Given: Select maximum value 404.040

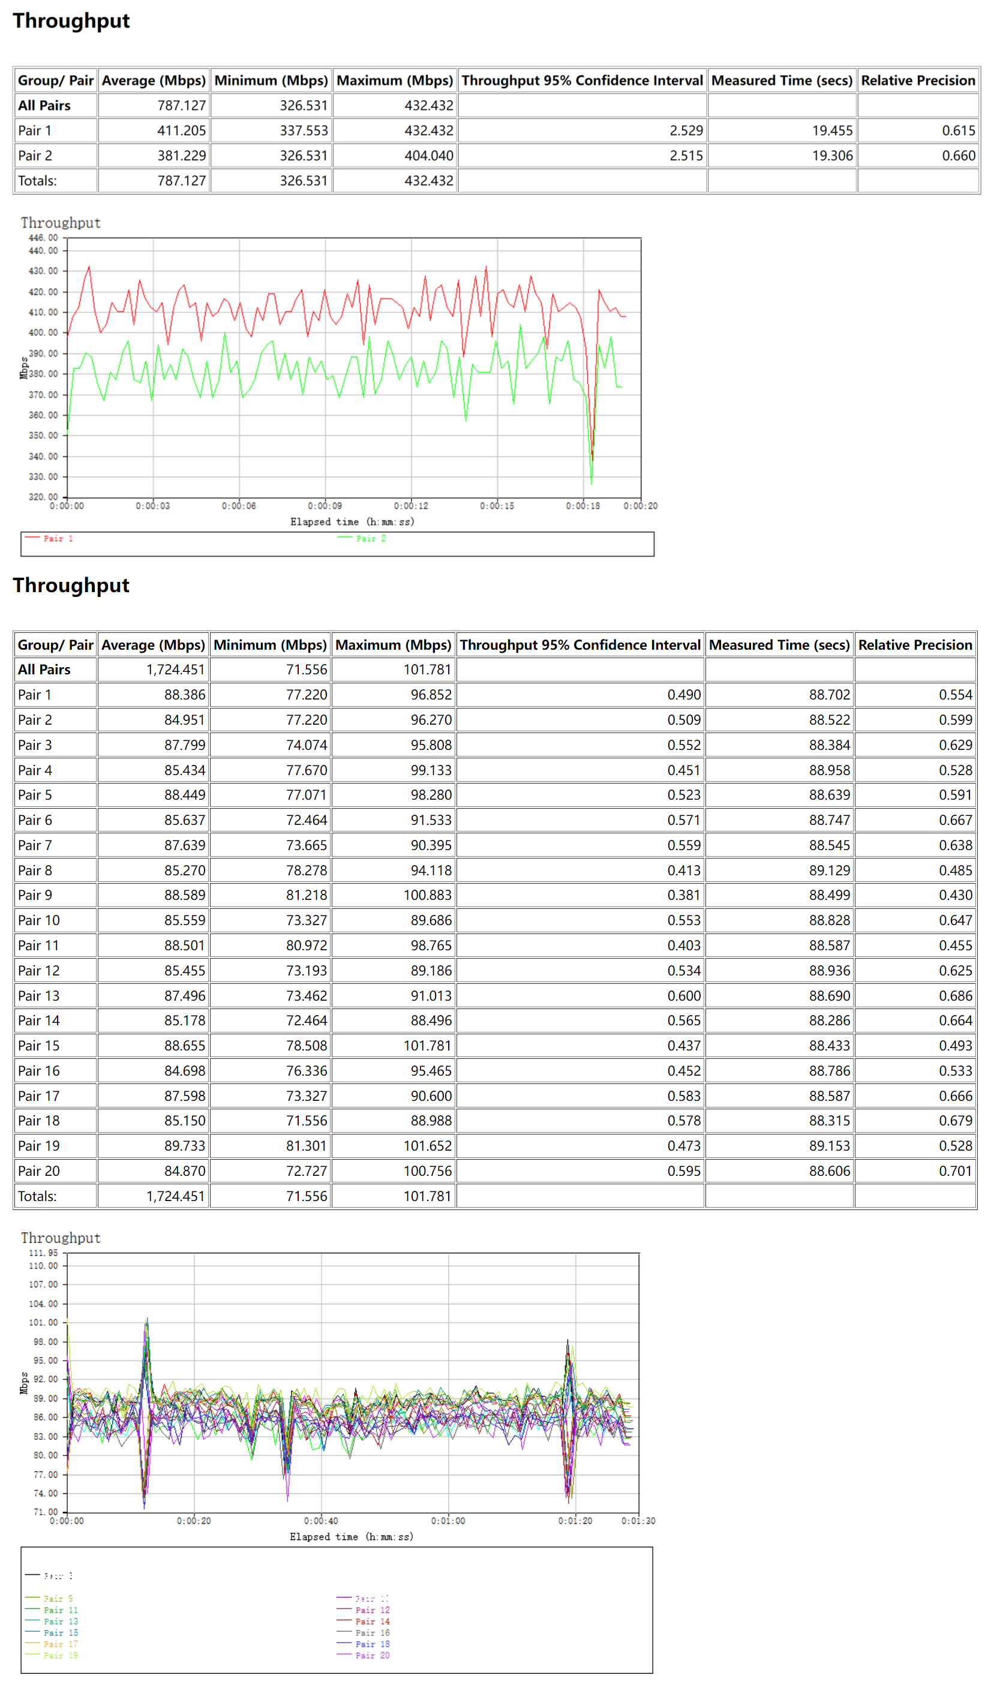Looking at the screenshot, I should (x=395, y=155).
